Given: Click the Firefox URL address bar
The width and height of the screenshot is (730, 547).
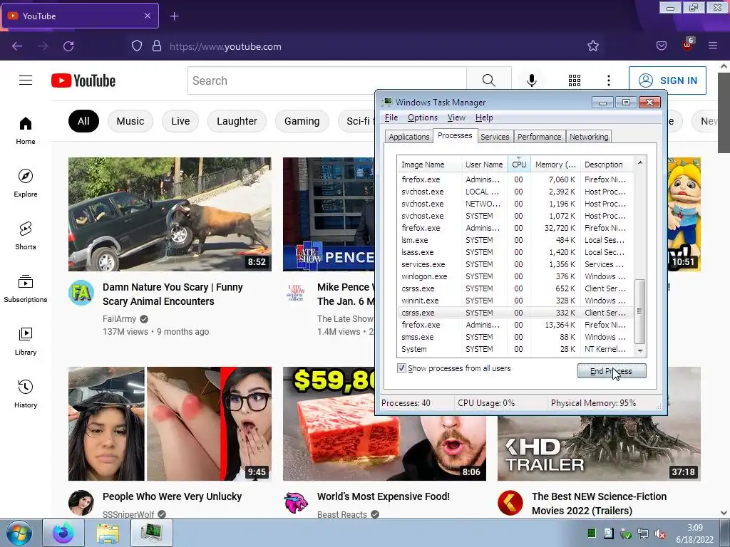Looking at the screenshot, I should point(363,46).
